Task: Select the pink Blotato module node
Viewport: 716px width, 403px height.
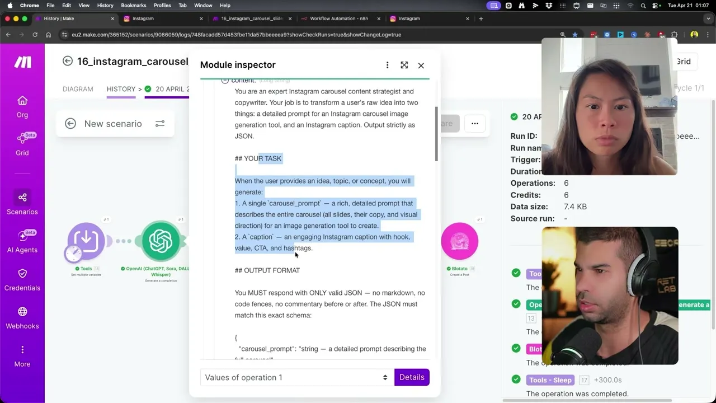Action: click(x=459, y=241)
